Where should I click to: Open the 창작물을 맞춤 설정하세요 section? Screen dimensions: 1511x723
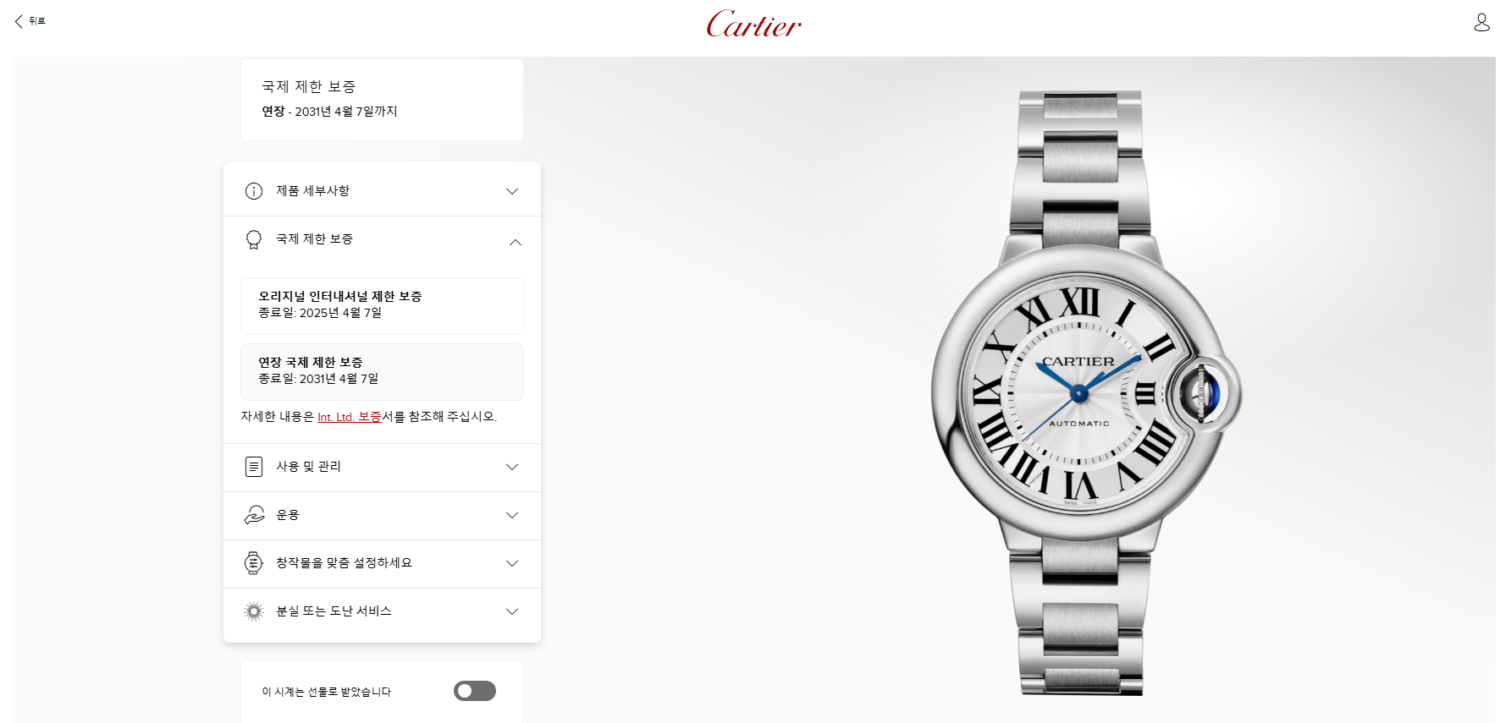click(x=382, y=563)
